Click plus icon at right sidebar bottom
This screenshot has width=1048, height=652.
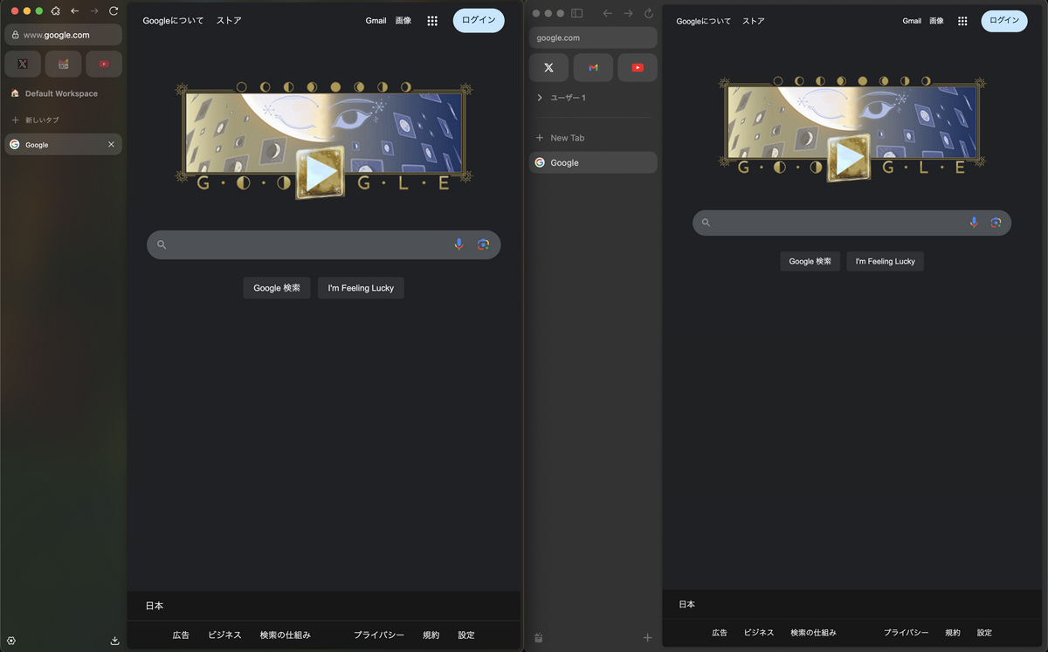point(647,638)
